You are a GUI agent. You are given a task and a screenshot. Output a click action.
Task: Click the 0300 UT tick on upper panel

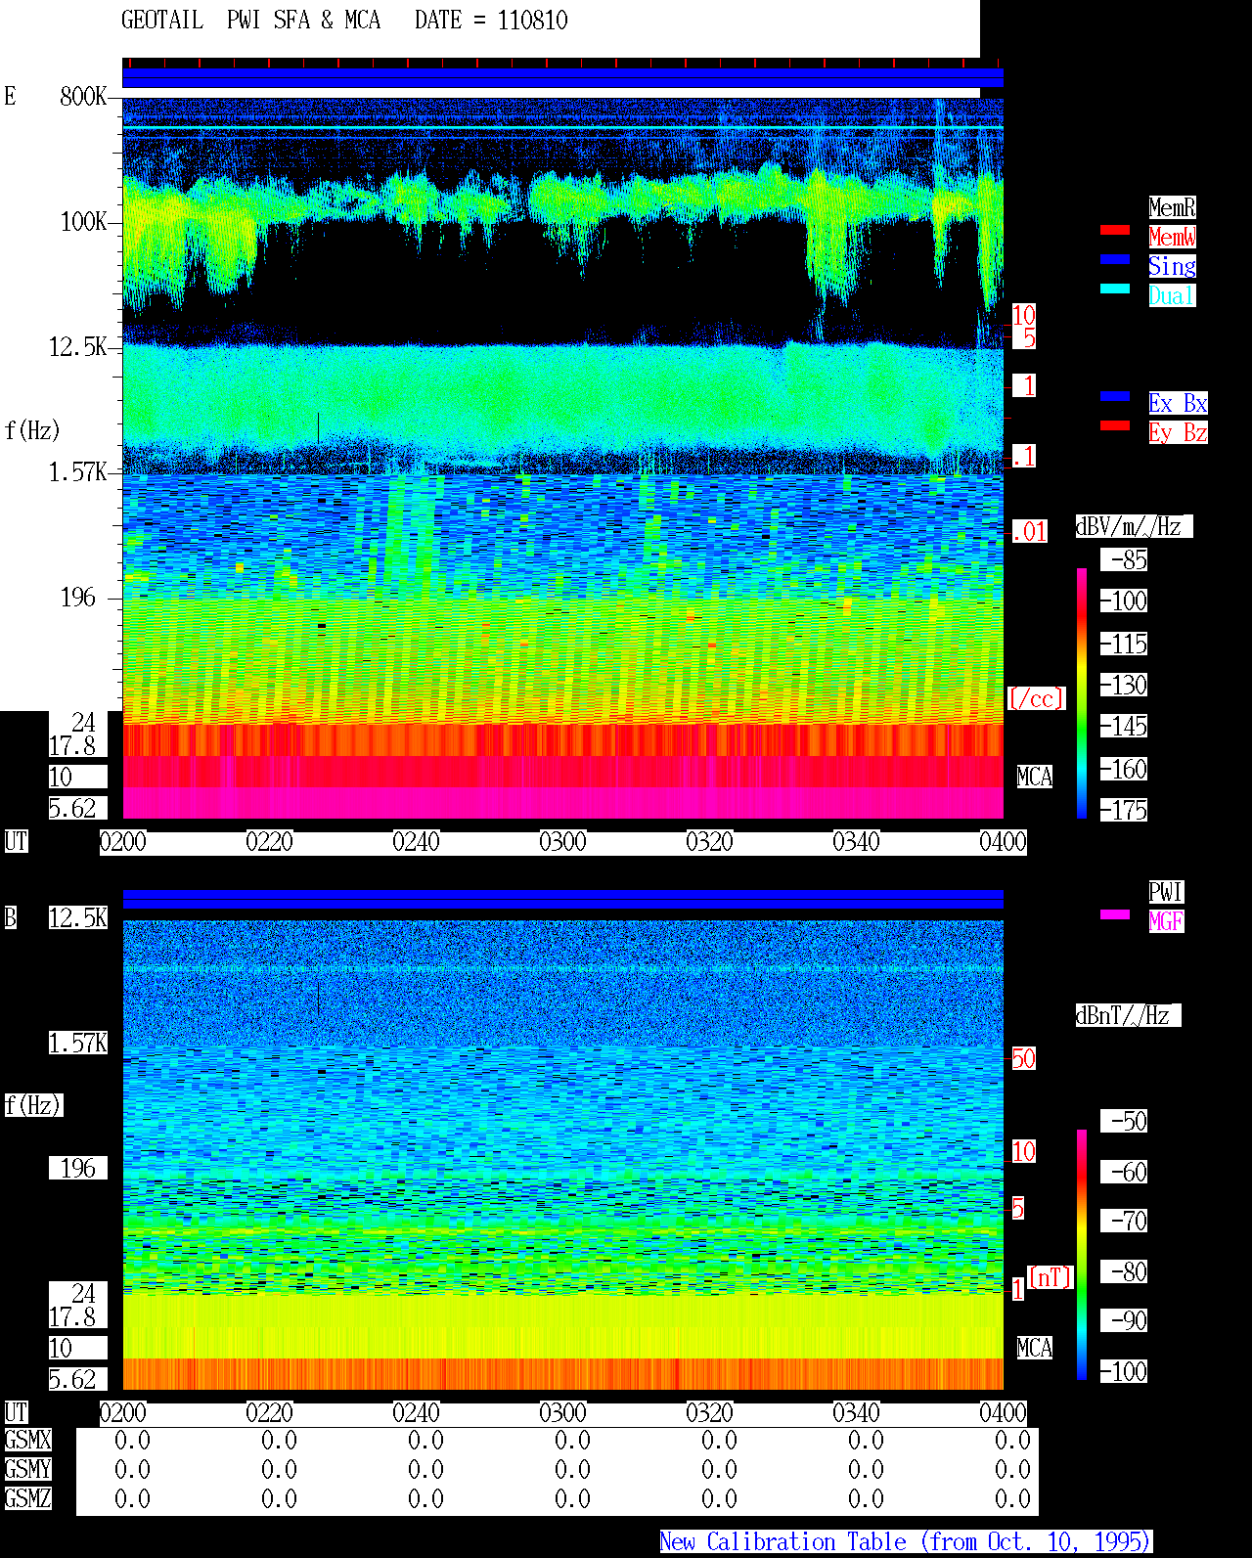click(x=562, y=842)
